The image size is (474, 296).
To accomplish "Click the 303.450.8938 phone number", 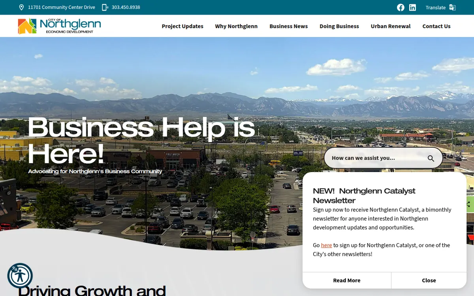I will 126,7.
